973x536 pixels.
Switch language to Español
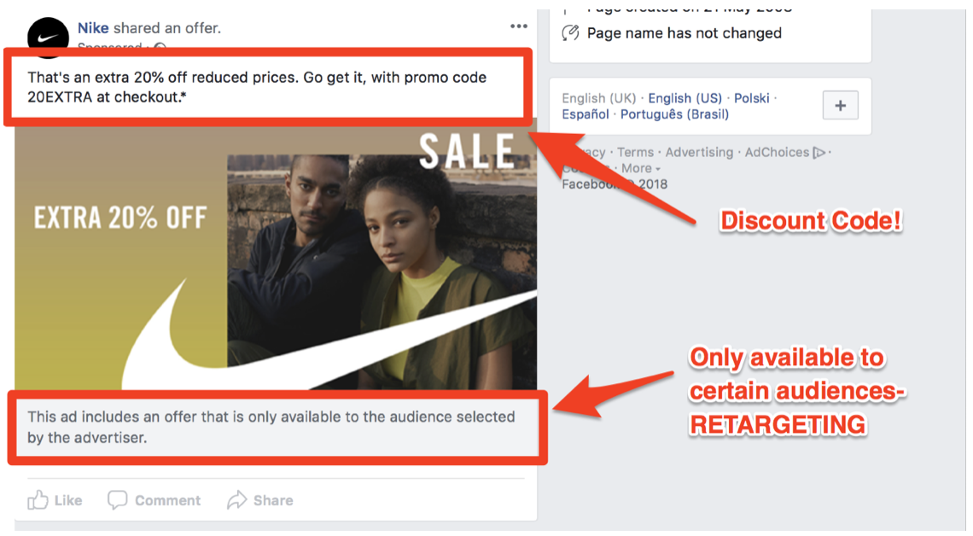(x=586, y=114)
